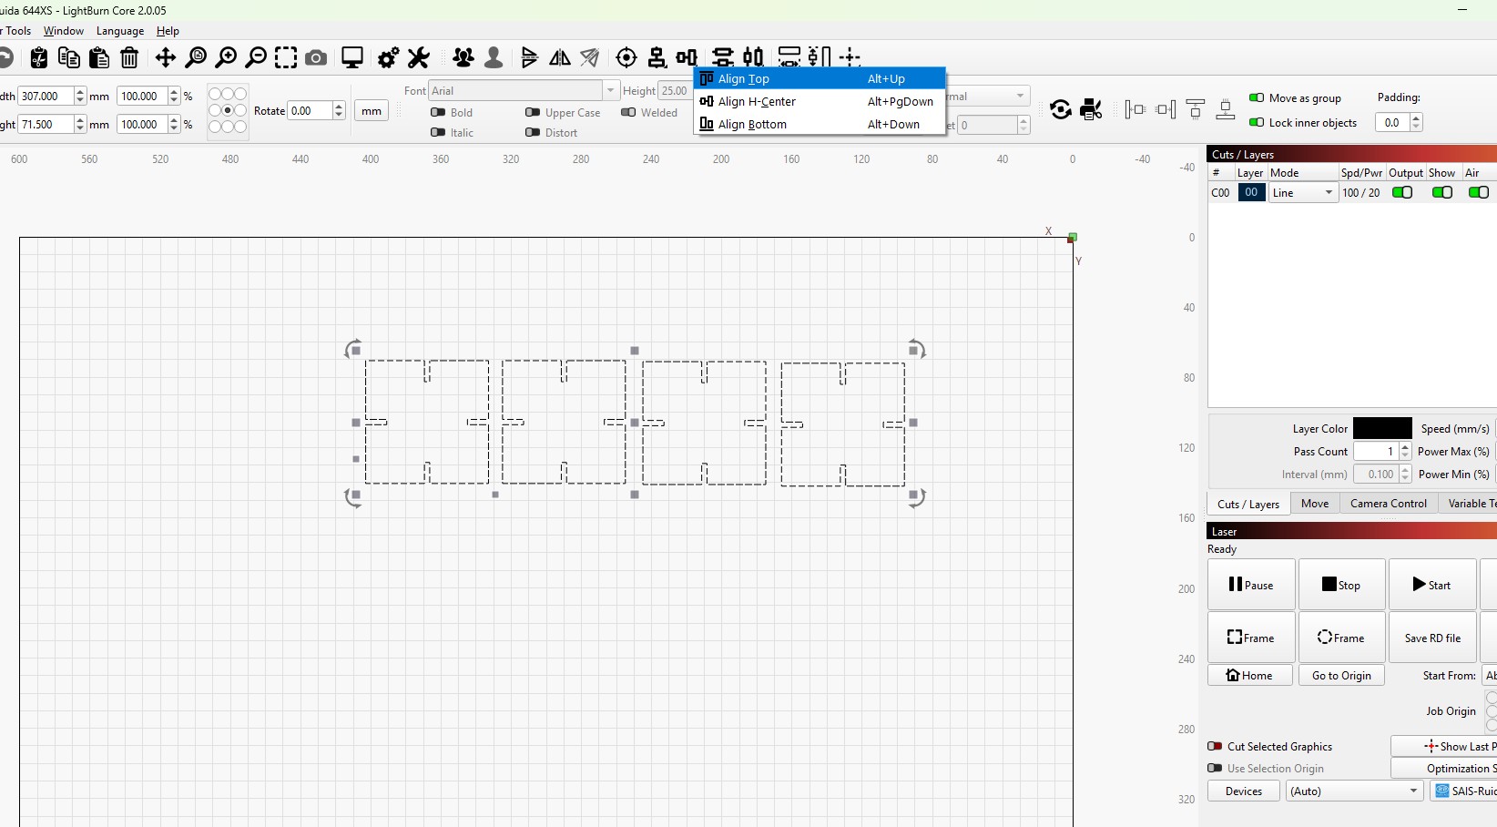Screen dimensions: 1497x827
Task: Click the mm units toggle button
Action: click(x=372, y=110)
